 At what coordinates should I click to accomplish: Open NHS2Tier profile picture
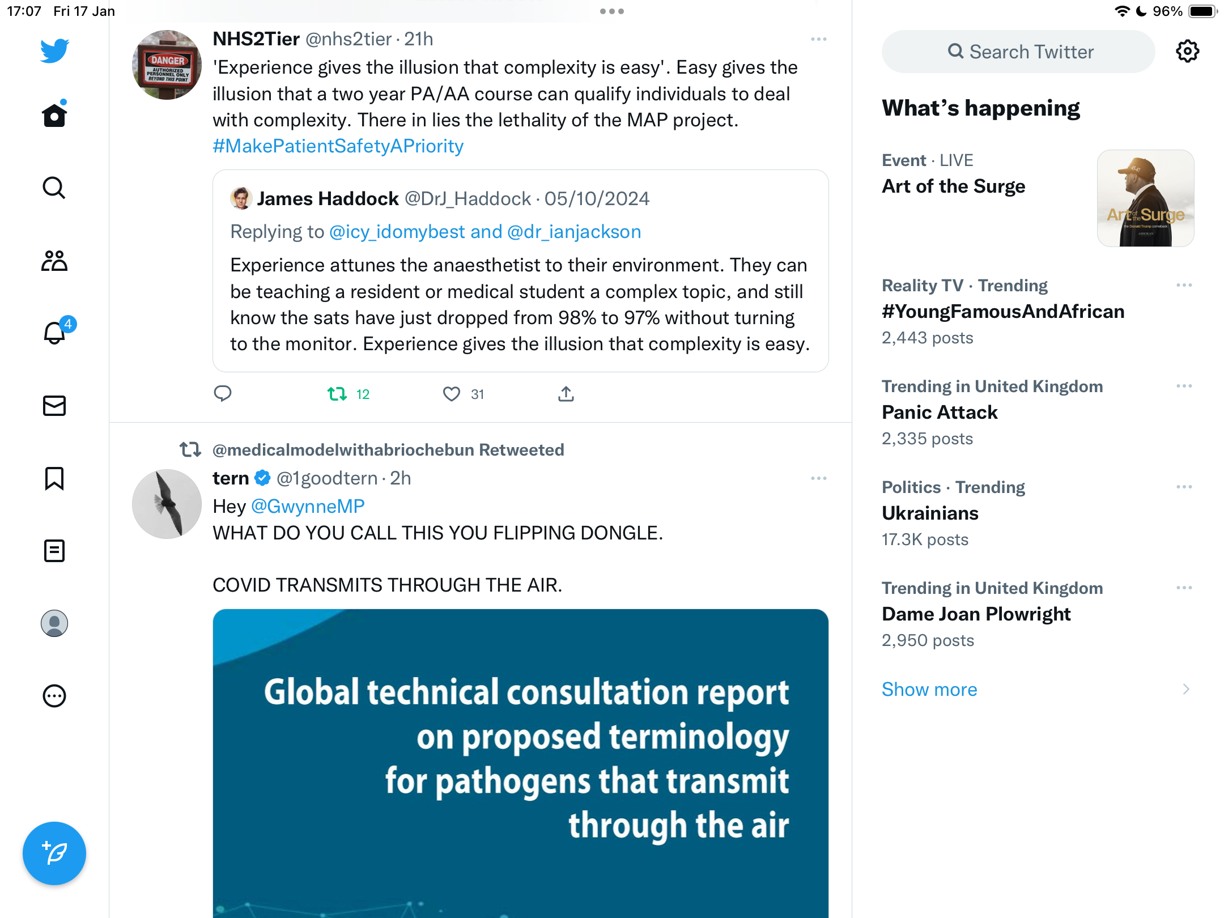click(x=167, y=65)
